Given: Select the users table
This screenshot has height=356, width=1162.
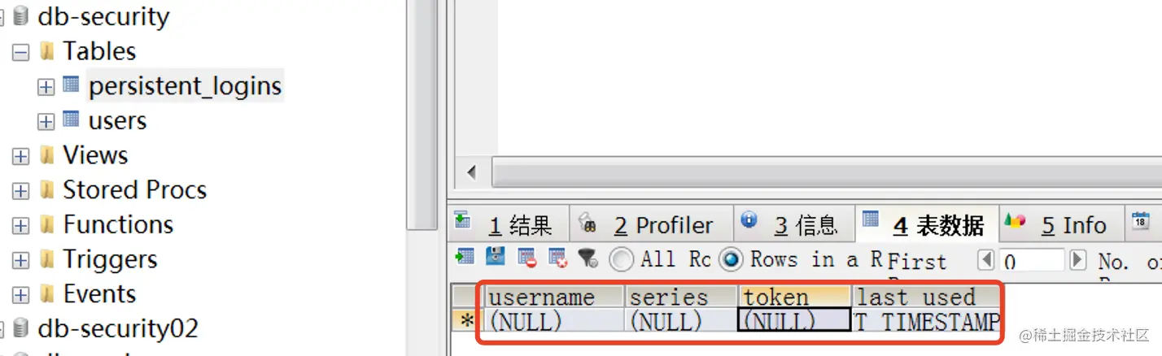Looking at the screenshot, I should tap(117, 121).
